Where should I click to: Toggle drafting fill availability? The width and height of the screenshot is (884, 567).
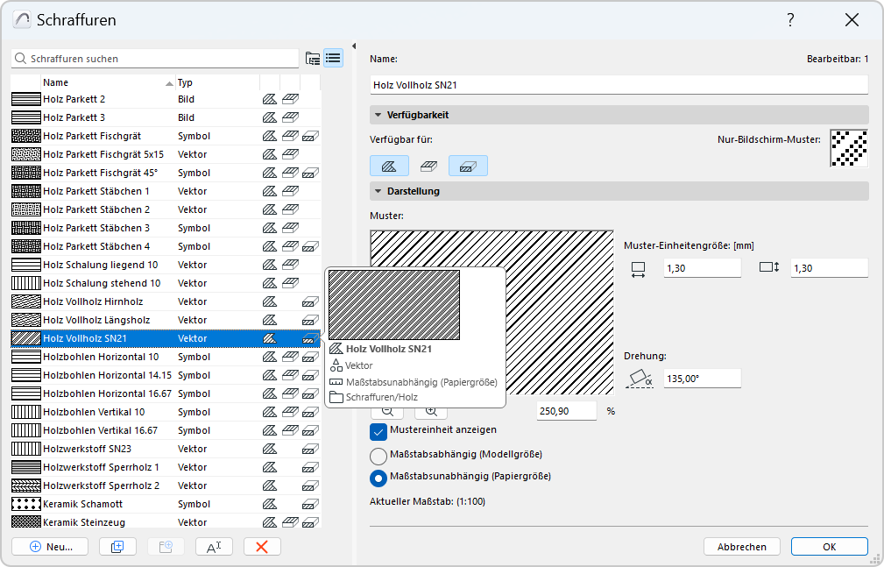[x=389, y=166]
